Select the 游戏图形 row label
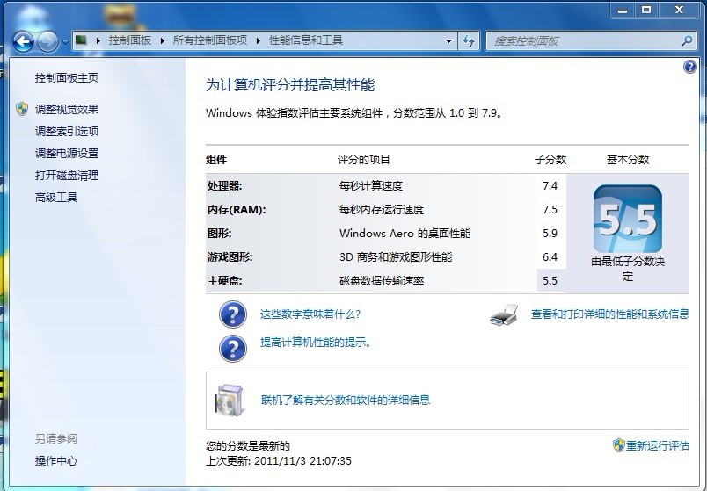The width and height of the screenshot is (707, 491). 230,257
